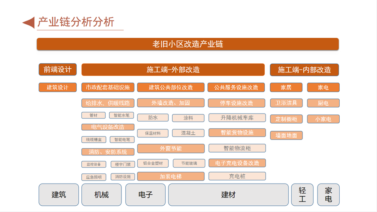The height and width of the screenshot is (212, 377).
Task: Select the 智能水笔 box
Action: point(121,115)
